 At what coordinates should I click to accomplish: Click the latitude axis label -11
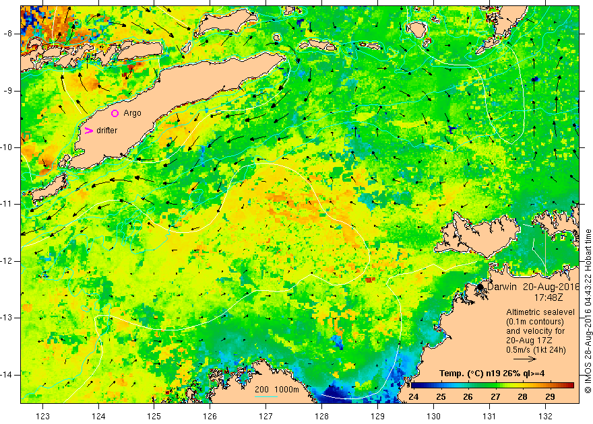point(7,204)
